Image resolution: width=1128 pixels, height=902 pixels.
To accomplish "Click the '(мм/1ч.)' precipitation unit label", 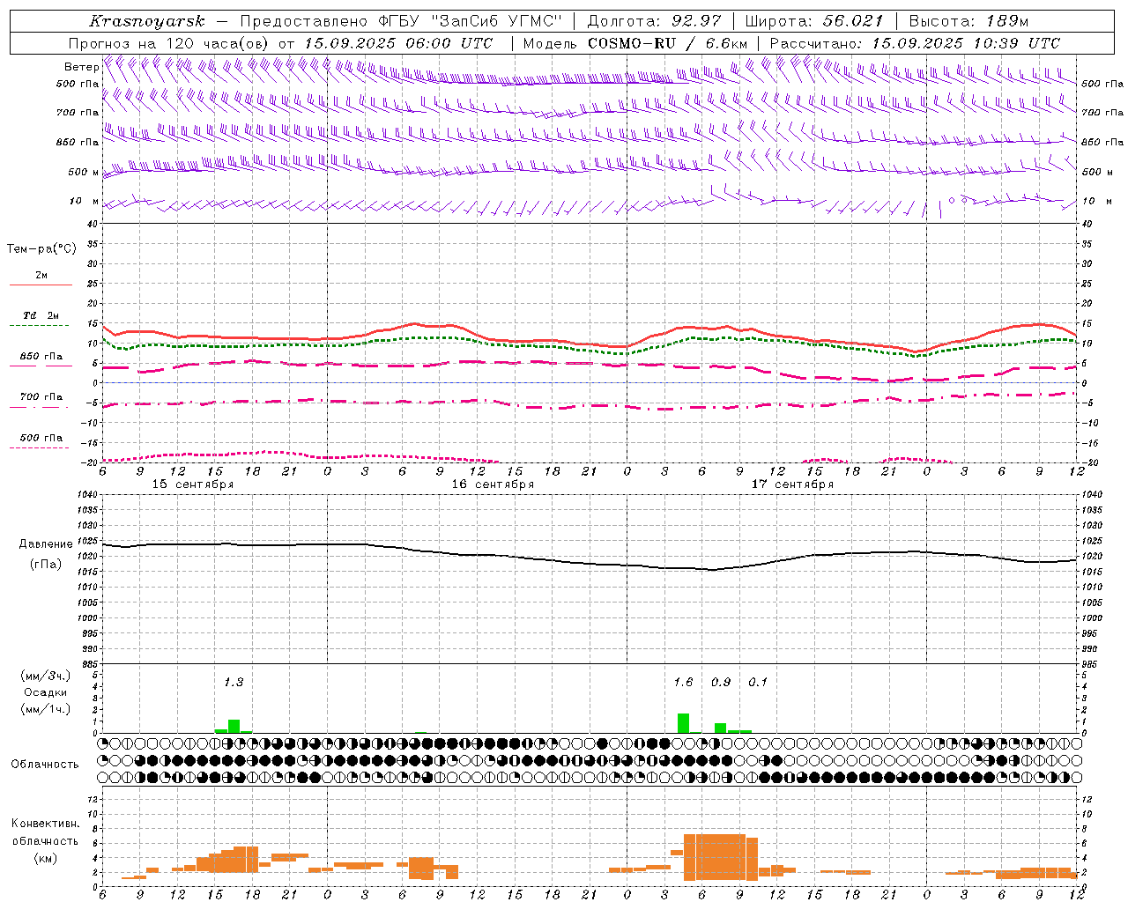I will (46, 709).
